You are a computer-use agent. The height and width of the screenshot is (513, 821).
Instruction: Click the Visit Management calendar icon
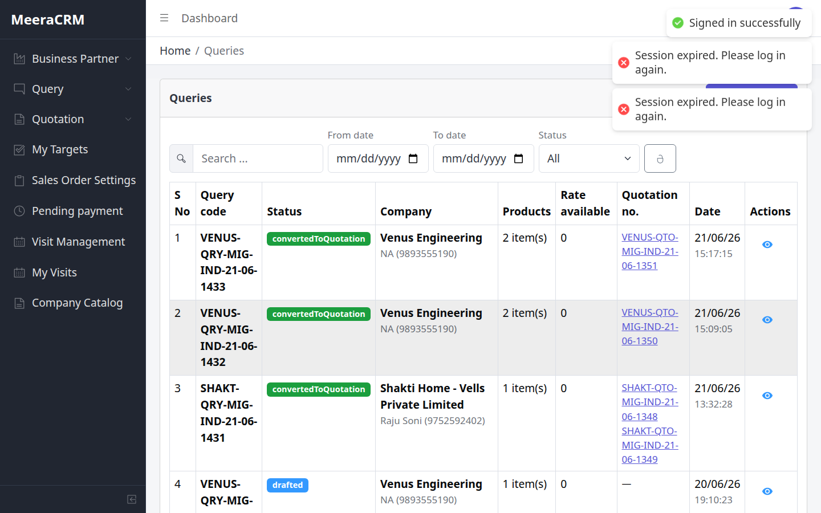click(x=19, y=242)
